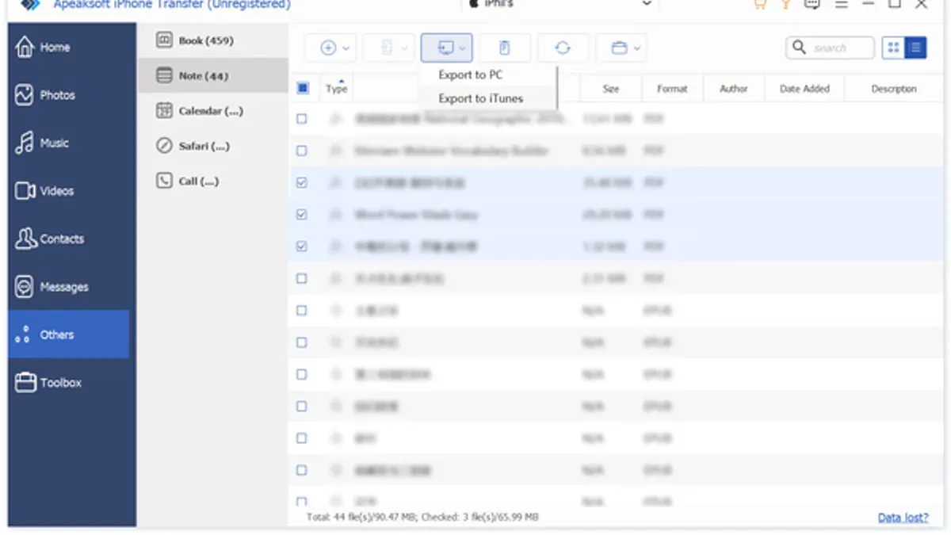Open the Safari category
951x535 pixels.
pos(212,146)
